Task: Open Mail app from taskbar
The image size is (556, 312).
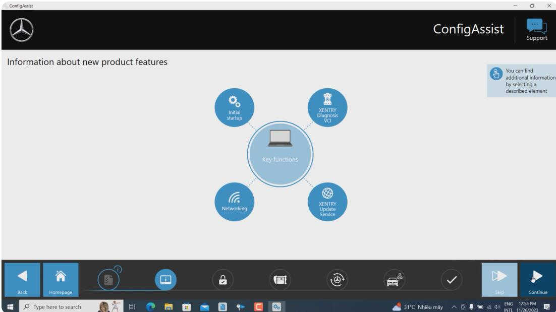Action: 205,306
